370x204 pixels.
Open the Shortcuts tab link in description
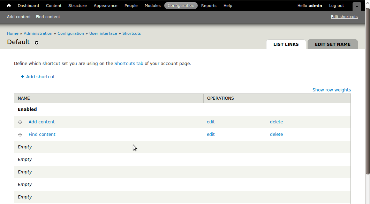click(129, 64)
